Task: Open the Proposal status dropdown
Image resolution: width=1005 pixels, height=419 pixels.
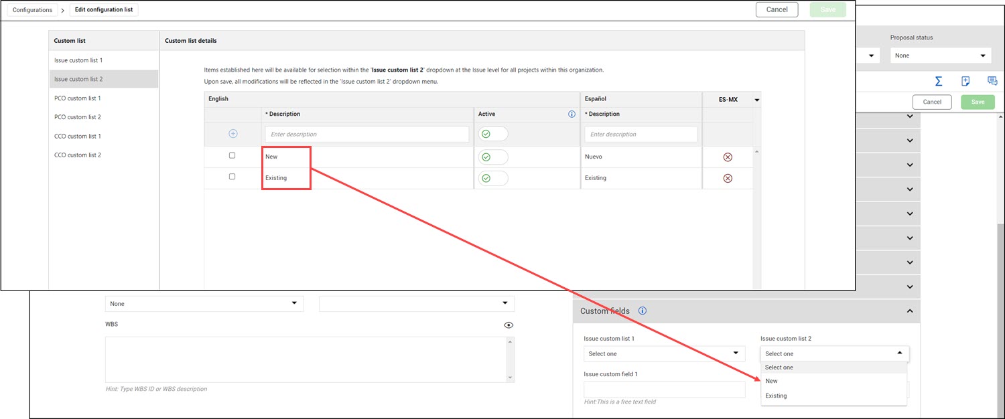Action: tap(940, 56)
